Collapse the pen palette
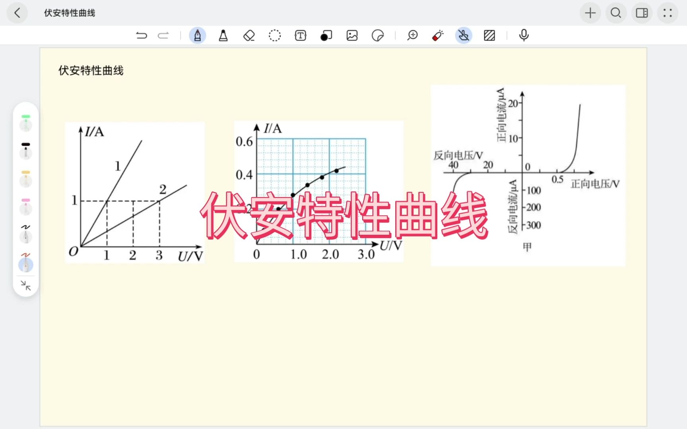687x429 pixels. point(26,286)
